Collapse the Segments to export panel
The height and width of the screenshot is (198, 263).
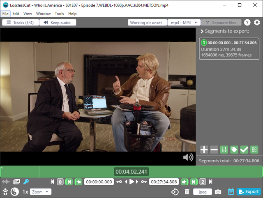202,31
